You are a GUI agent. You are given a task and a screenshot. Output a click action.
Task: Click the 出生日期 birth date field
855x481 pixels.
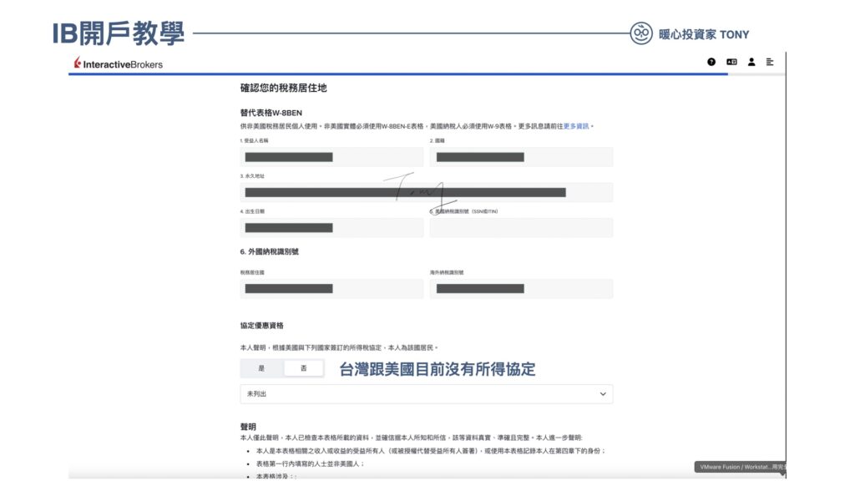331,228
